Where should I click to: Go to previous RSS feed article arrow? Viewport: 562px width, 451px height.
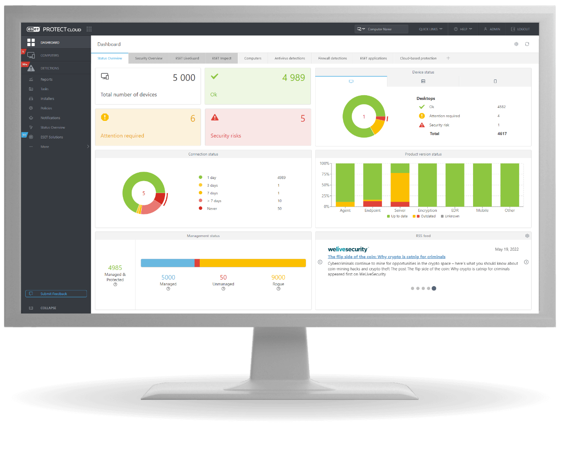320,262
